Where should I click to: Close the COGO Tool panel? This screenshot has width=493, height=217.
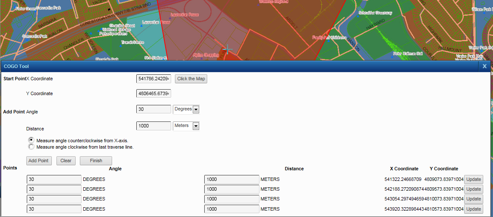(485, 66)
